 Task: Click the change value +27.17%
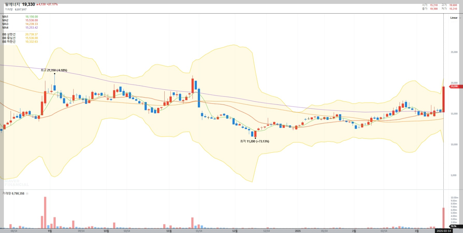point(52,4)
